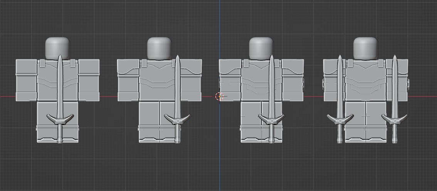This screenshot has width=437, height=191.
Task: Select the chest armor of the dual-sword figure
Action: point(366,80)
